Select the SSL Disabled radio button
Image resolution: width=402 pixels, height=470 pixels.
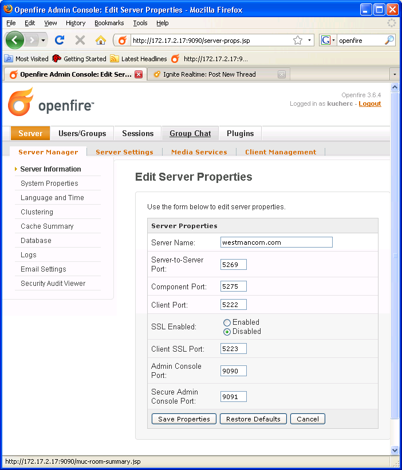[227, 332]
